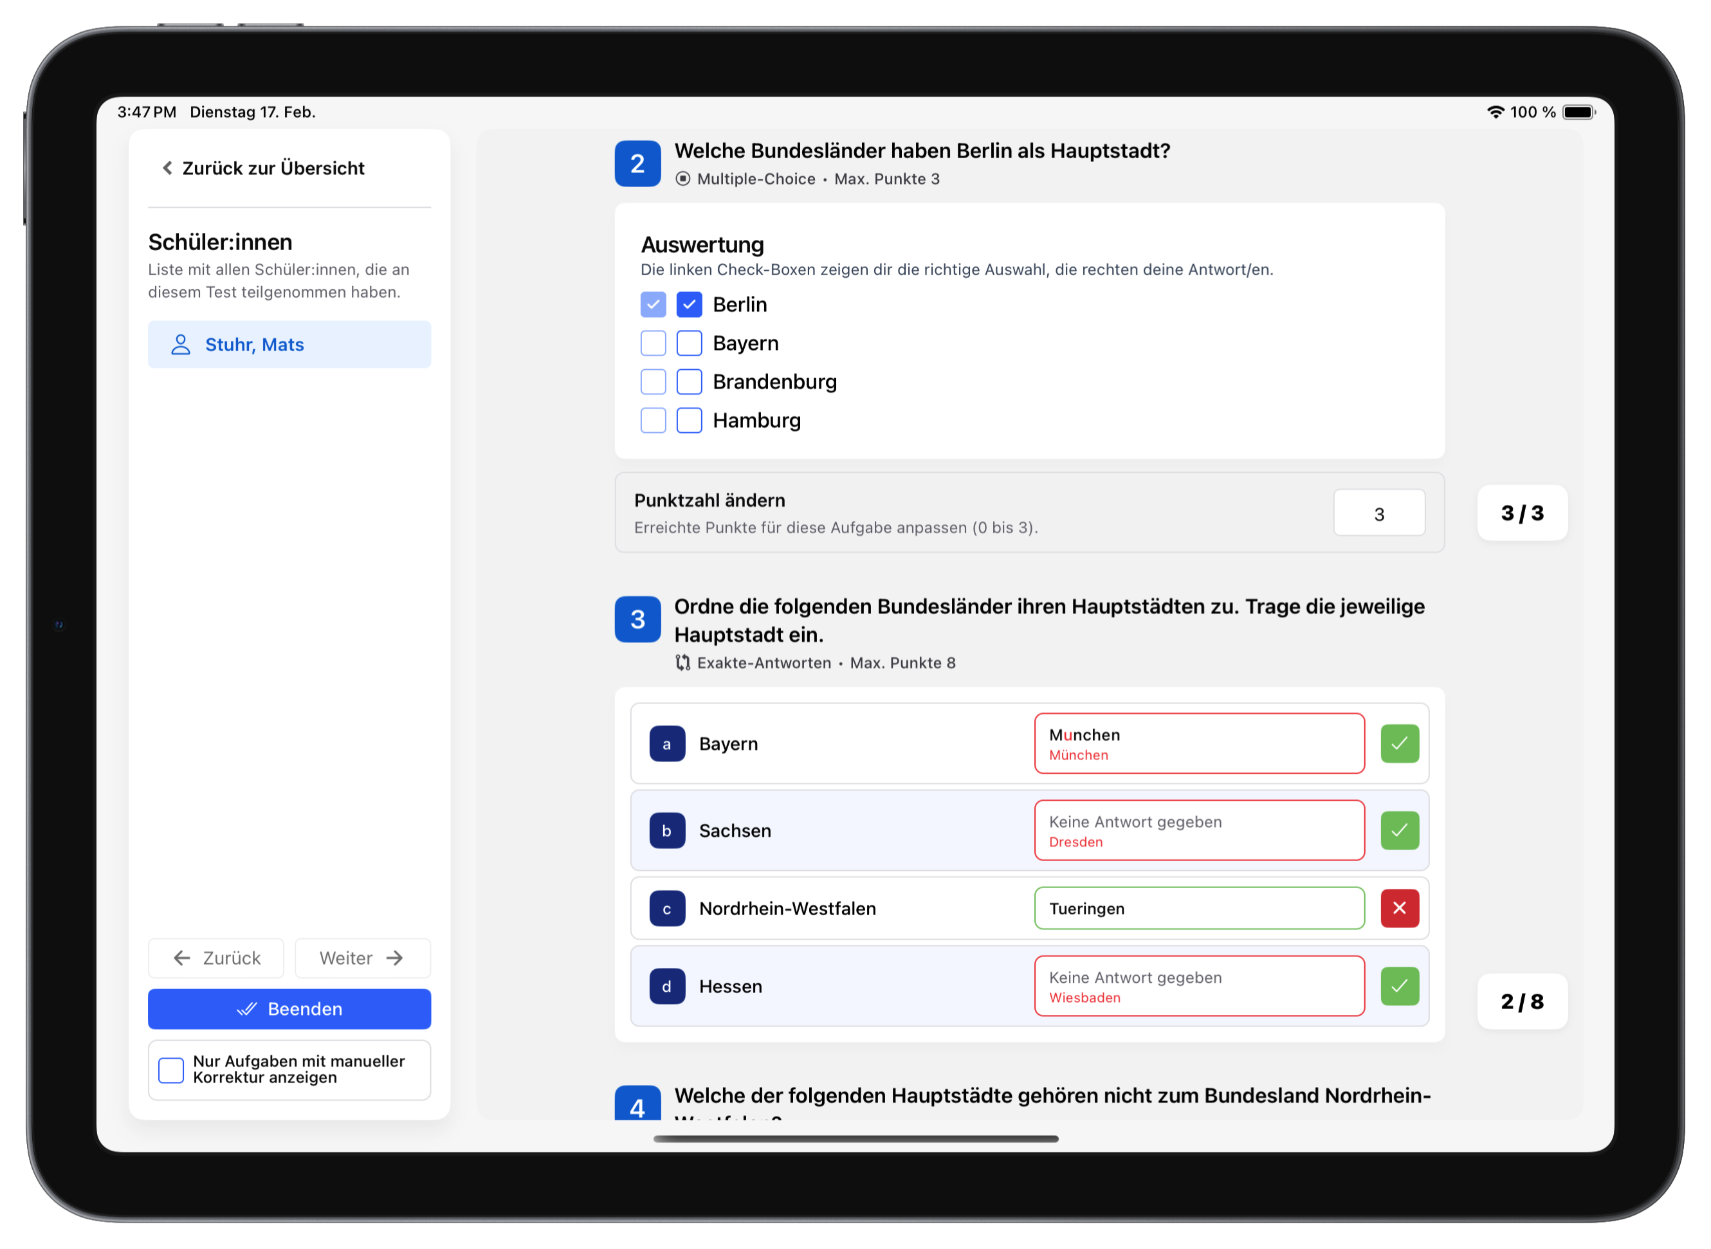Click green checkmark icon for Hessen row
Viewport: 1711px width, 1249px height.
pos(1399,986)
